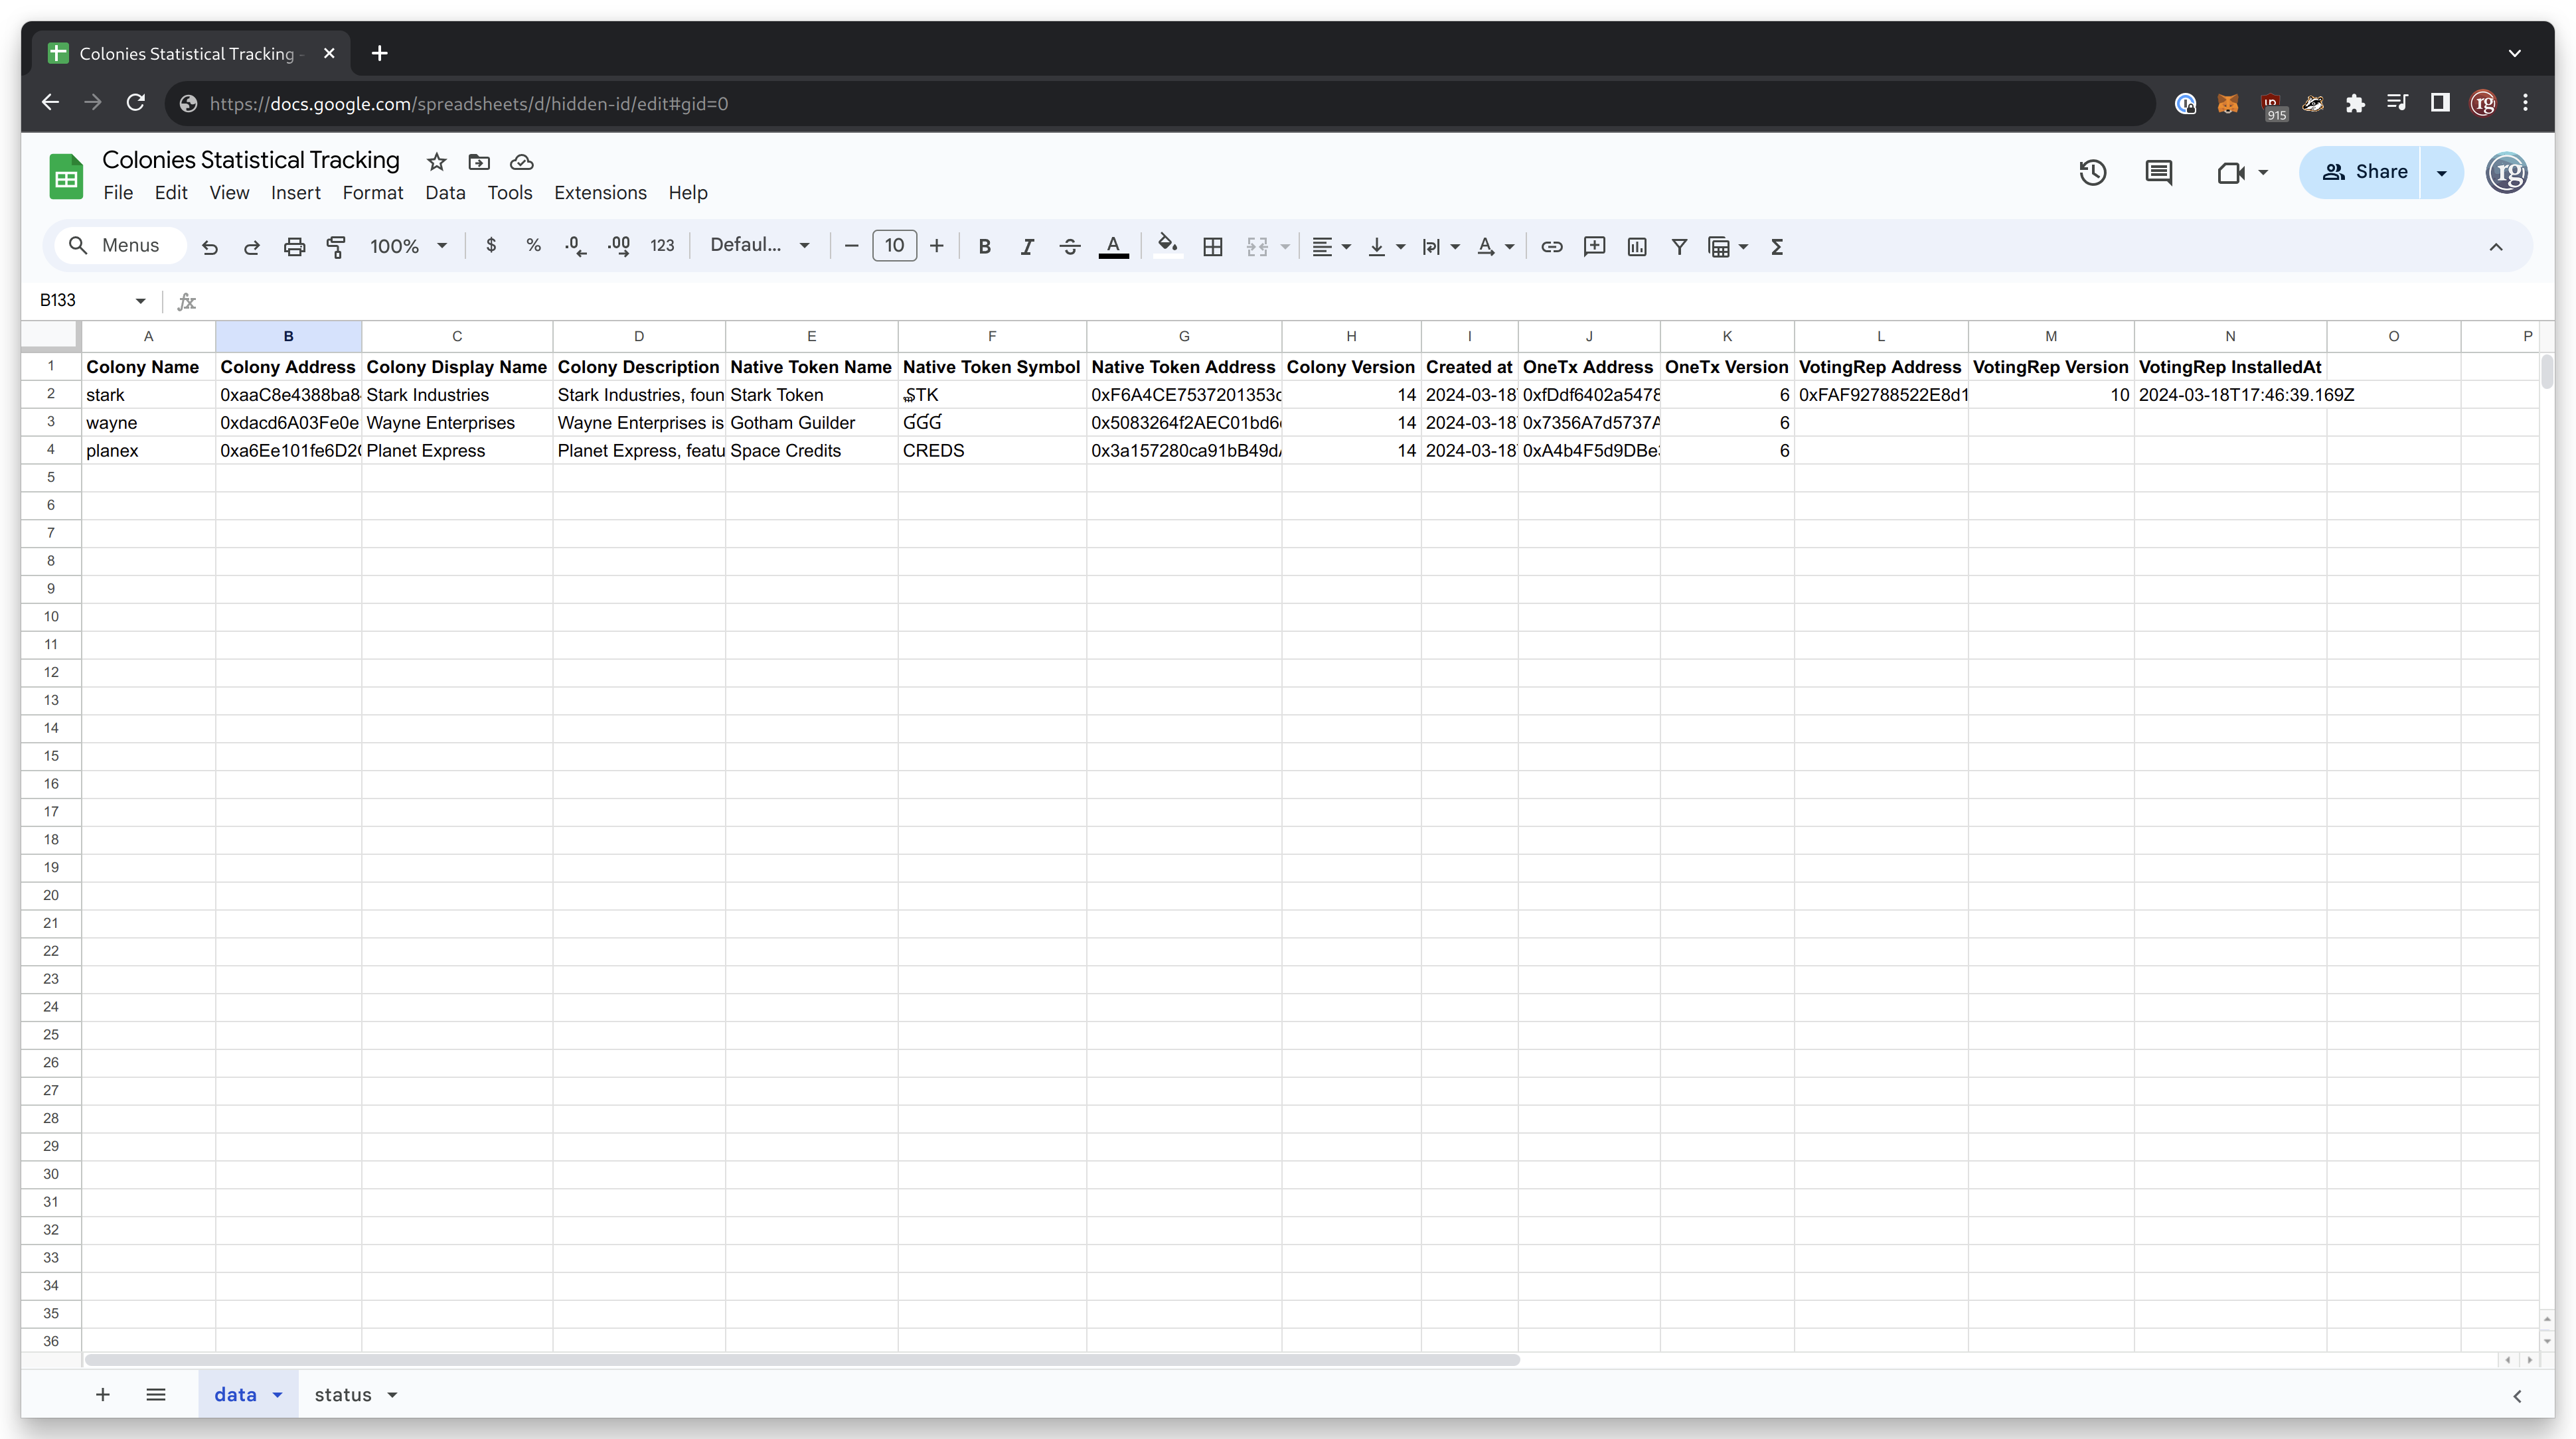Toggle strikethrough formatting

click(1070, 246)
